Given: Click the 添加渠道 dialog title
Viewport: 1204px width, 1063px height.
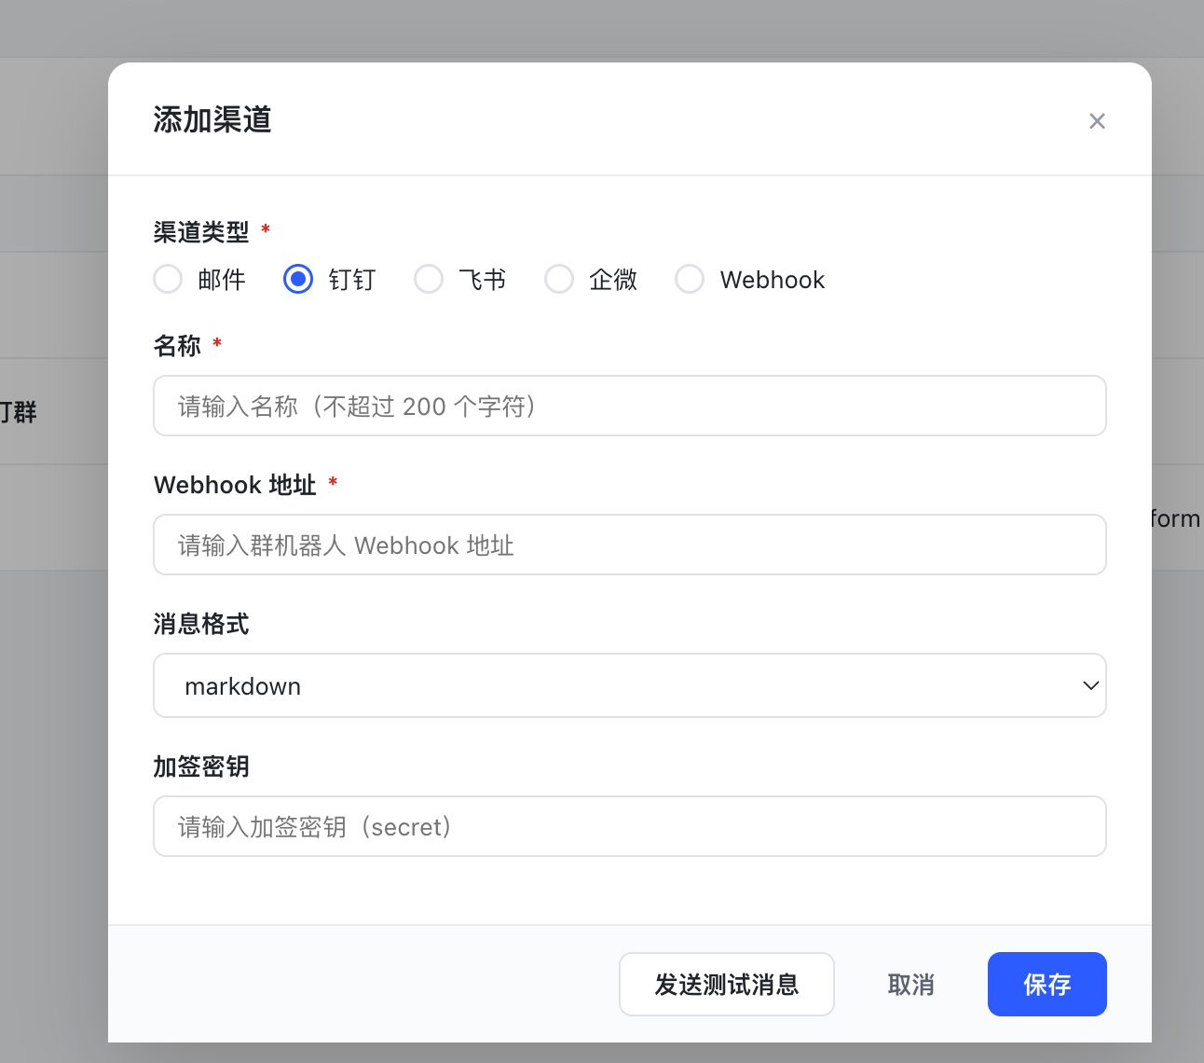Looking at the screenshot, I should click(212, 119).
